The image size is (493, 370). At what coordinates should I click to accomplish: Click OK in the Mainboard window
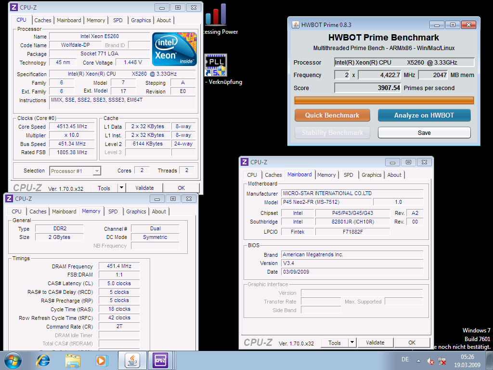pos(412,343)
